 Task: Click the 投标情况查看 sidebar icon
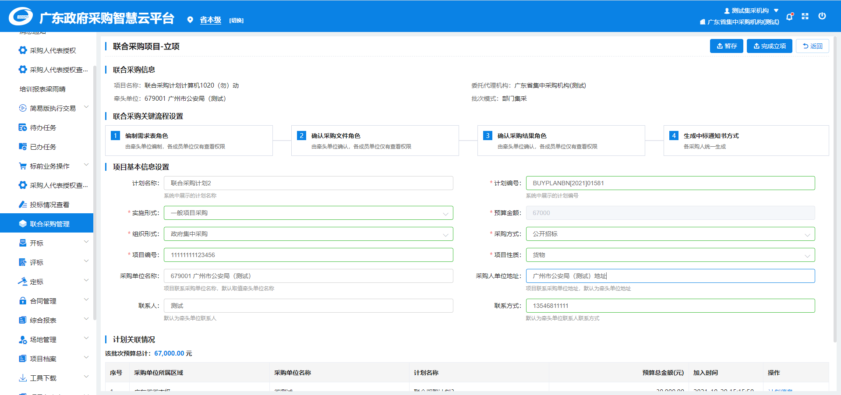tap(23, 205)
